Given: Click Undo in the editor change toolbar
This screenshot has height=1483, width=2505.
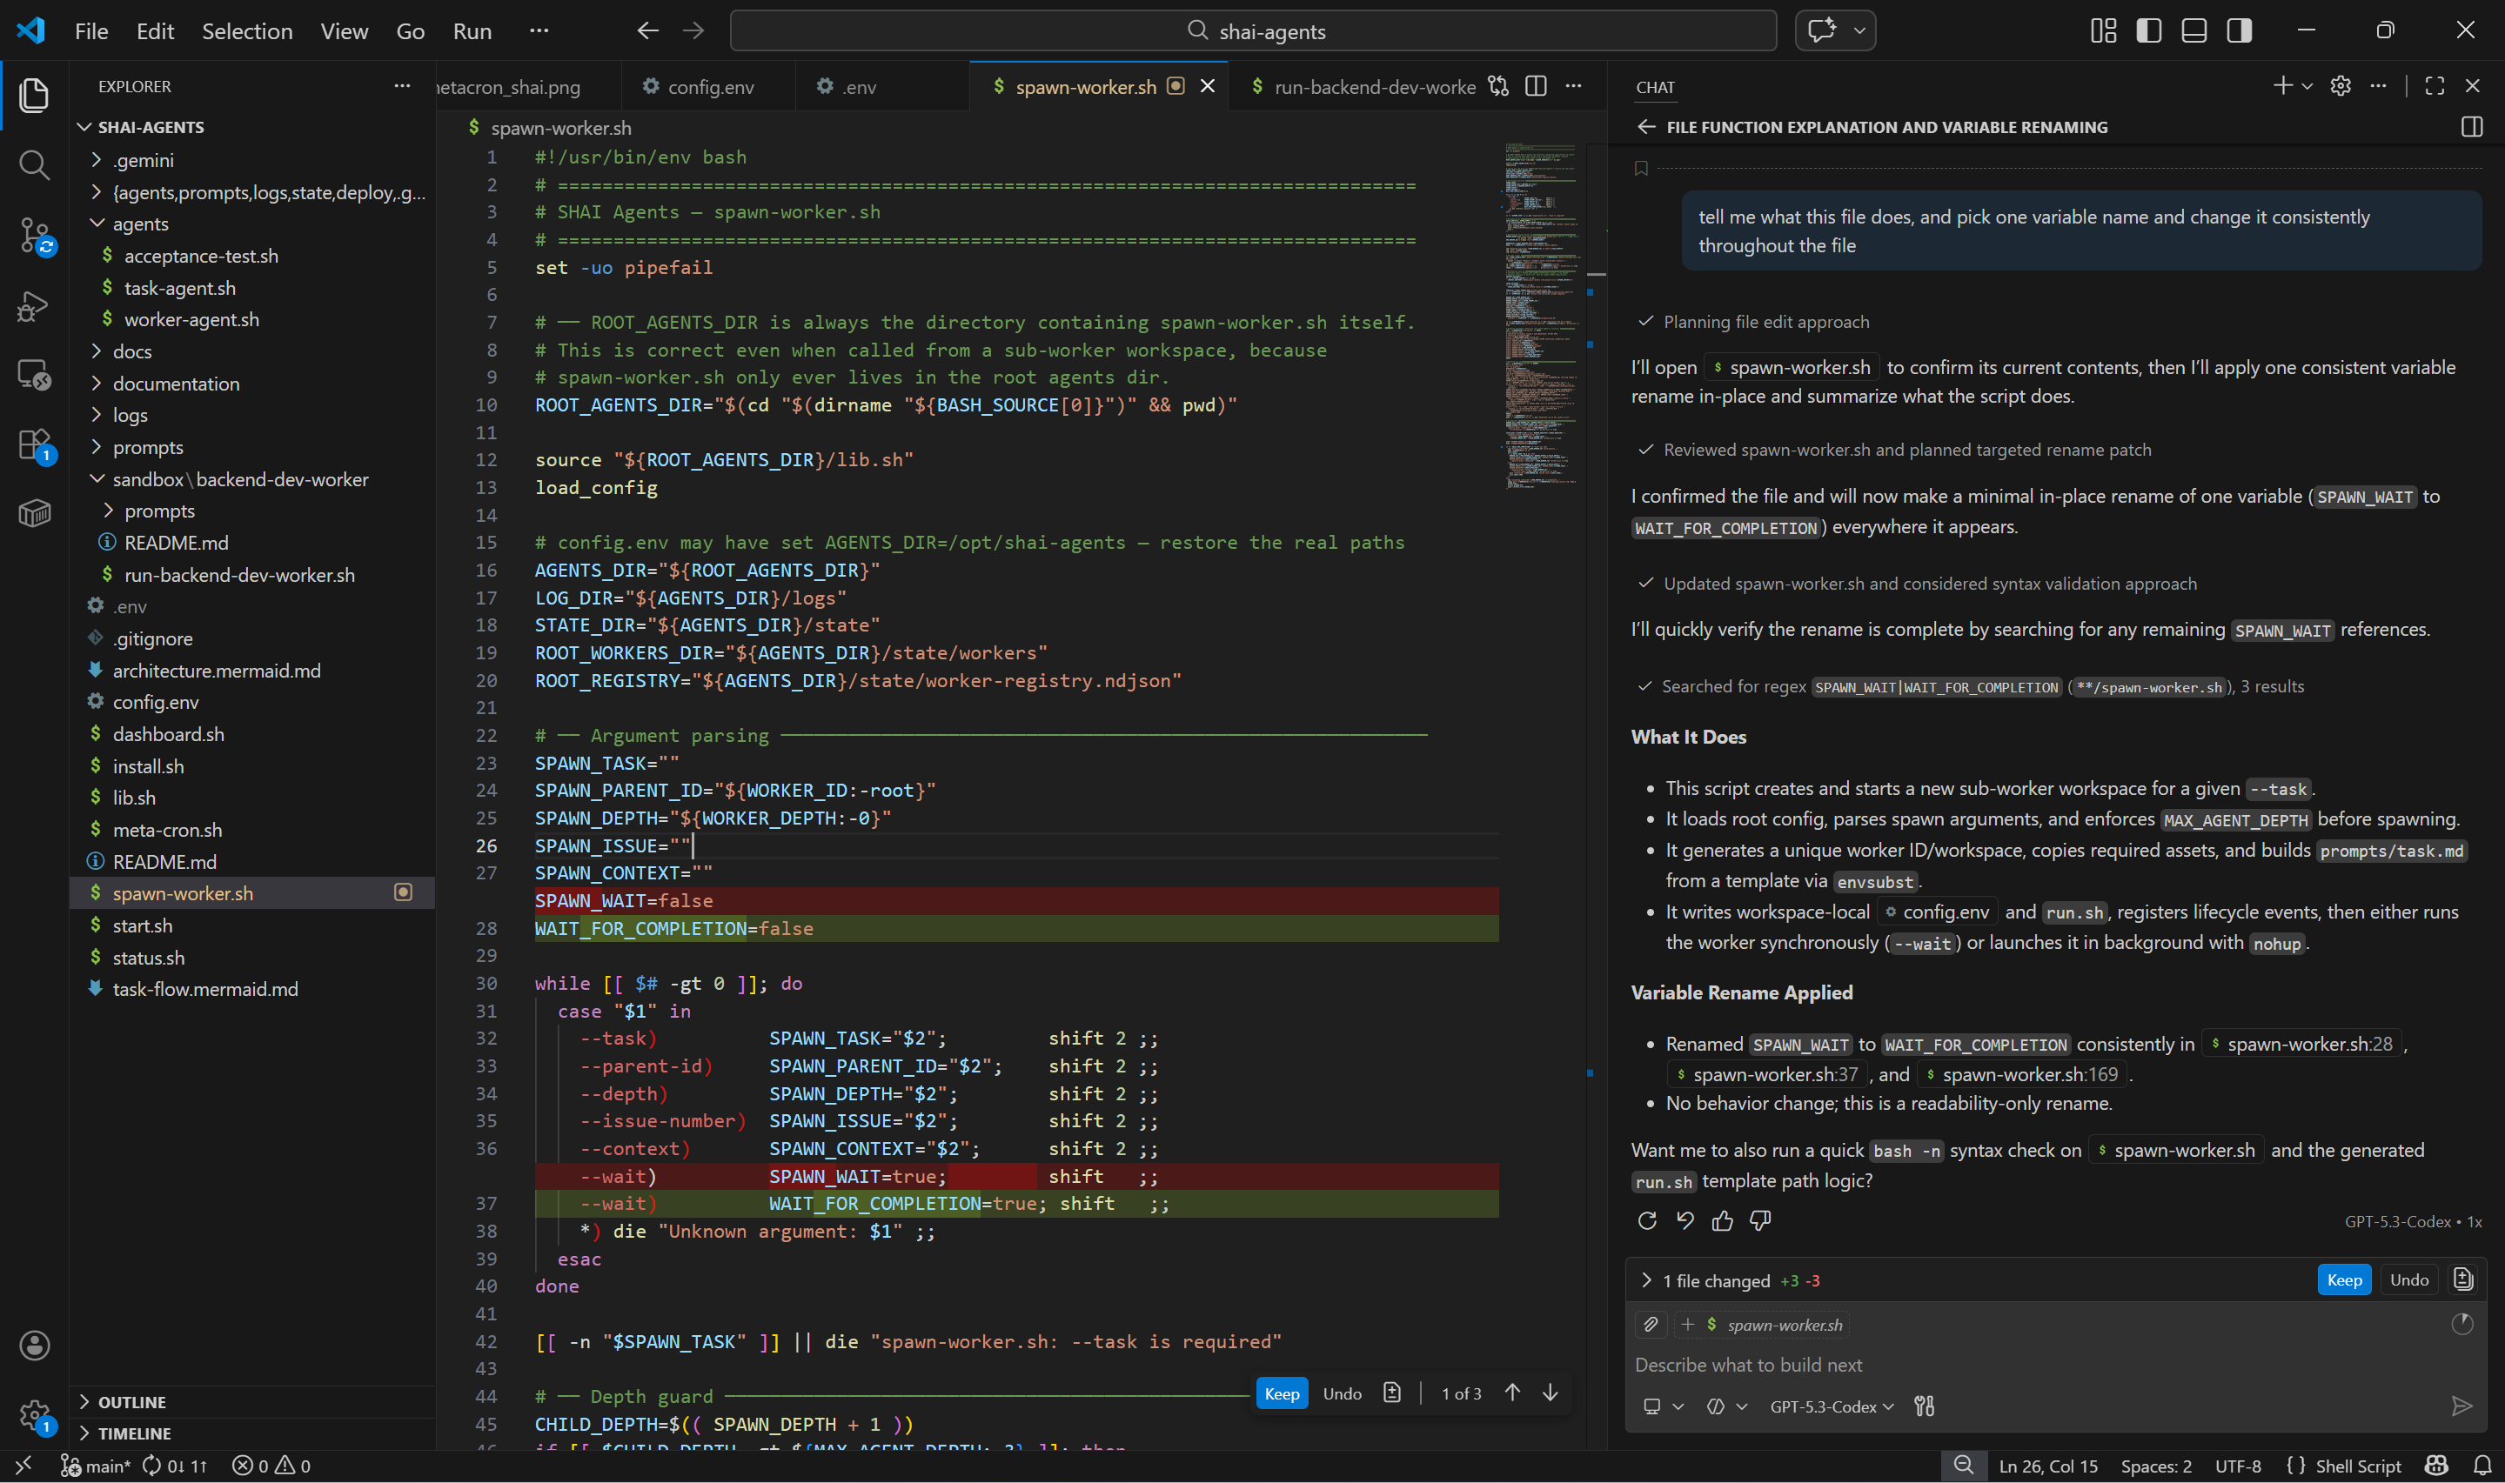Looking at the screenshot, I should (x=1342, y=1393).
